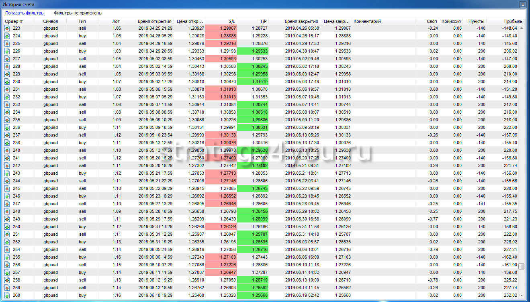Sort by Ордер # column header

click(x=14, y=21)
